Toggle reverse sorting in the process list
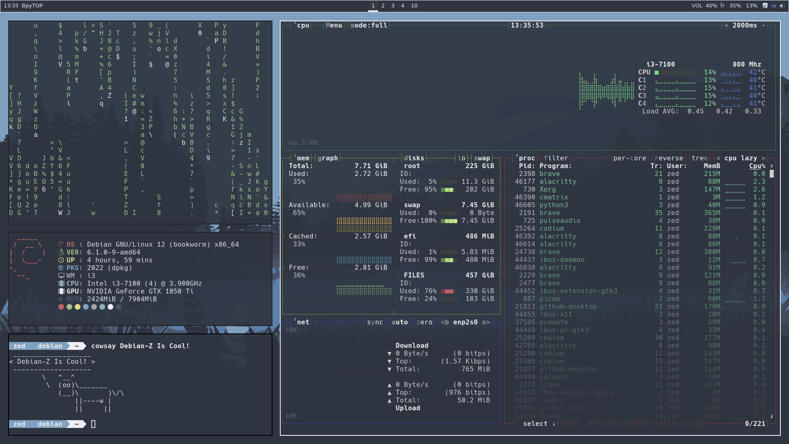The image size is (789, 444). coord(670,158)
